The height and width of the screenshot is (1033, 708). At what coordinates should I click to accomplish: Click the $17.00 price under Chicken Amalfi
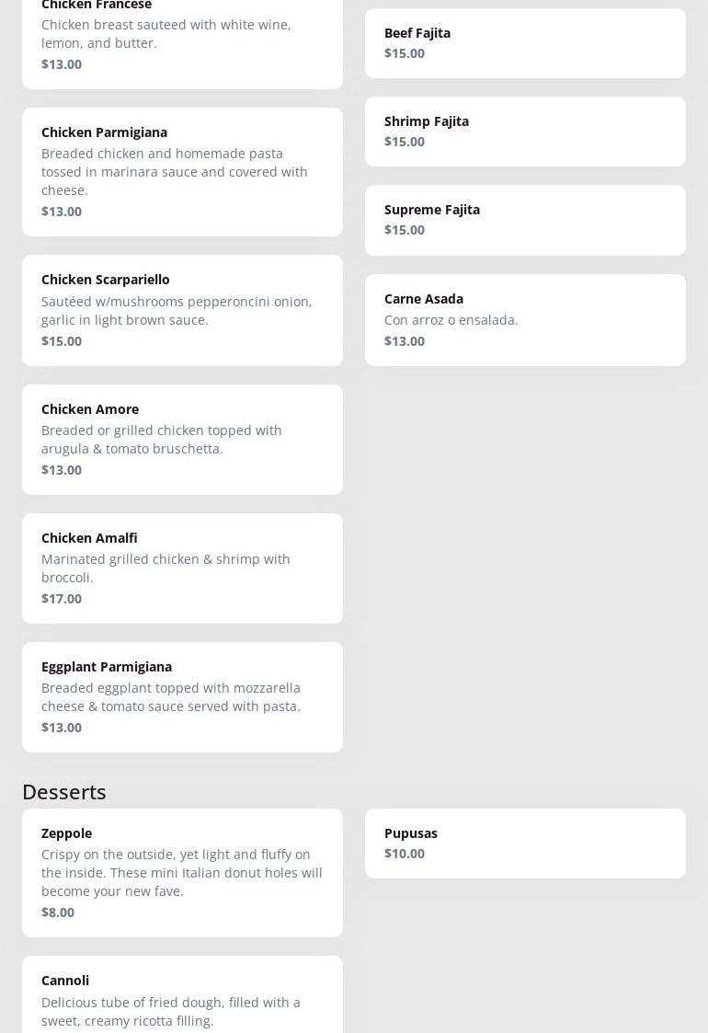coord(62,599)
